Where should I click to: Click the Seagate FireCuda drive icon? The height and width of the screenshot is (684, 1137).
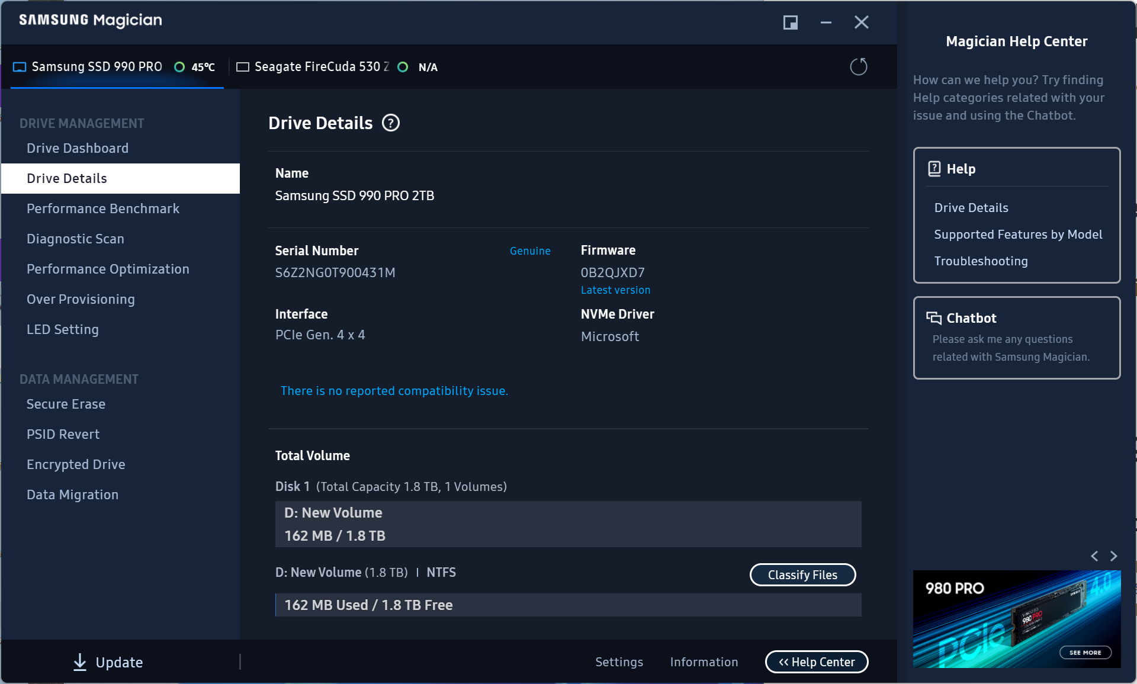tap(243, 67)
